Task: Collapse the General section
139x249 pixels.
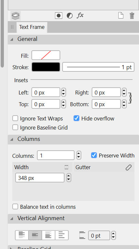Action: click(x=12, y=39)
